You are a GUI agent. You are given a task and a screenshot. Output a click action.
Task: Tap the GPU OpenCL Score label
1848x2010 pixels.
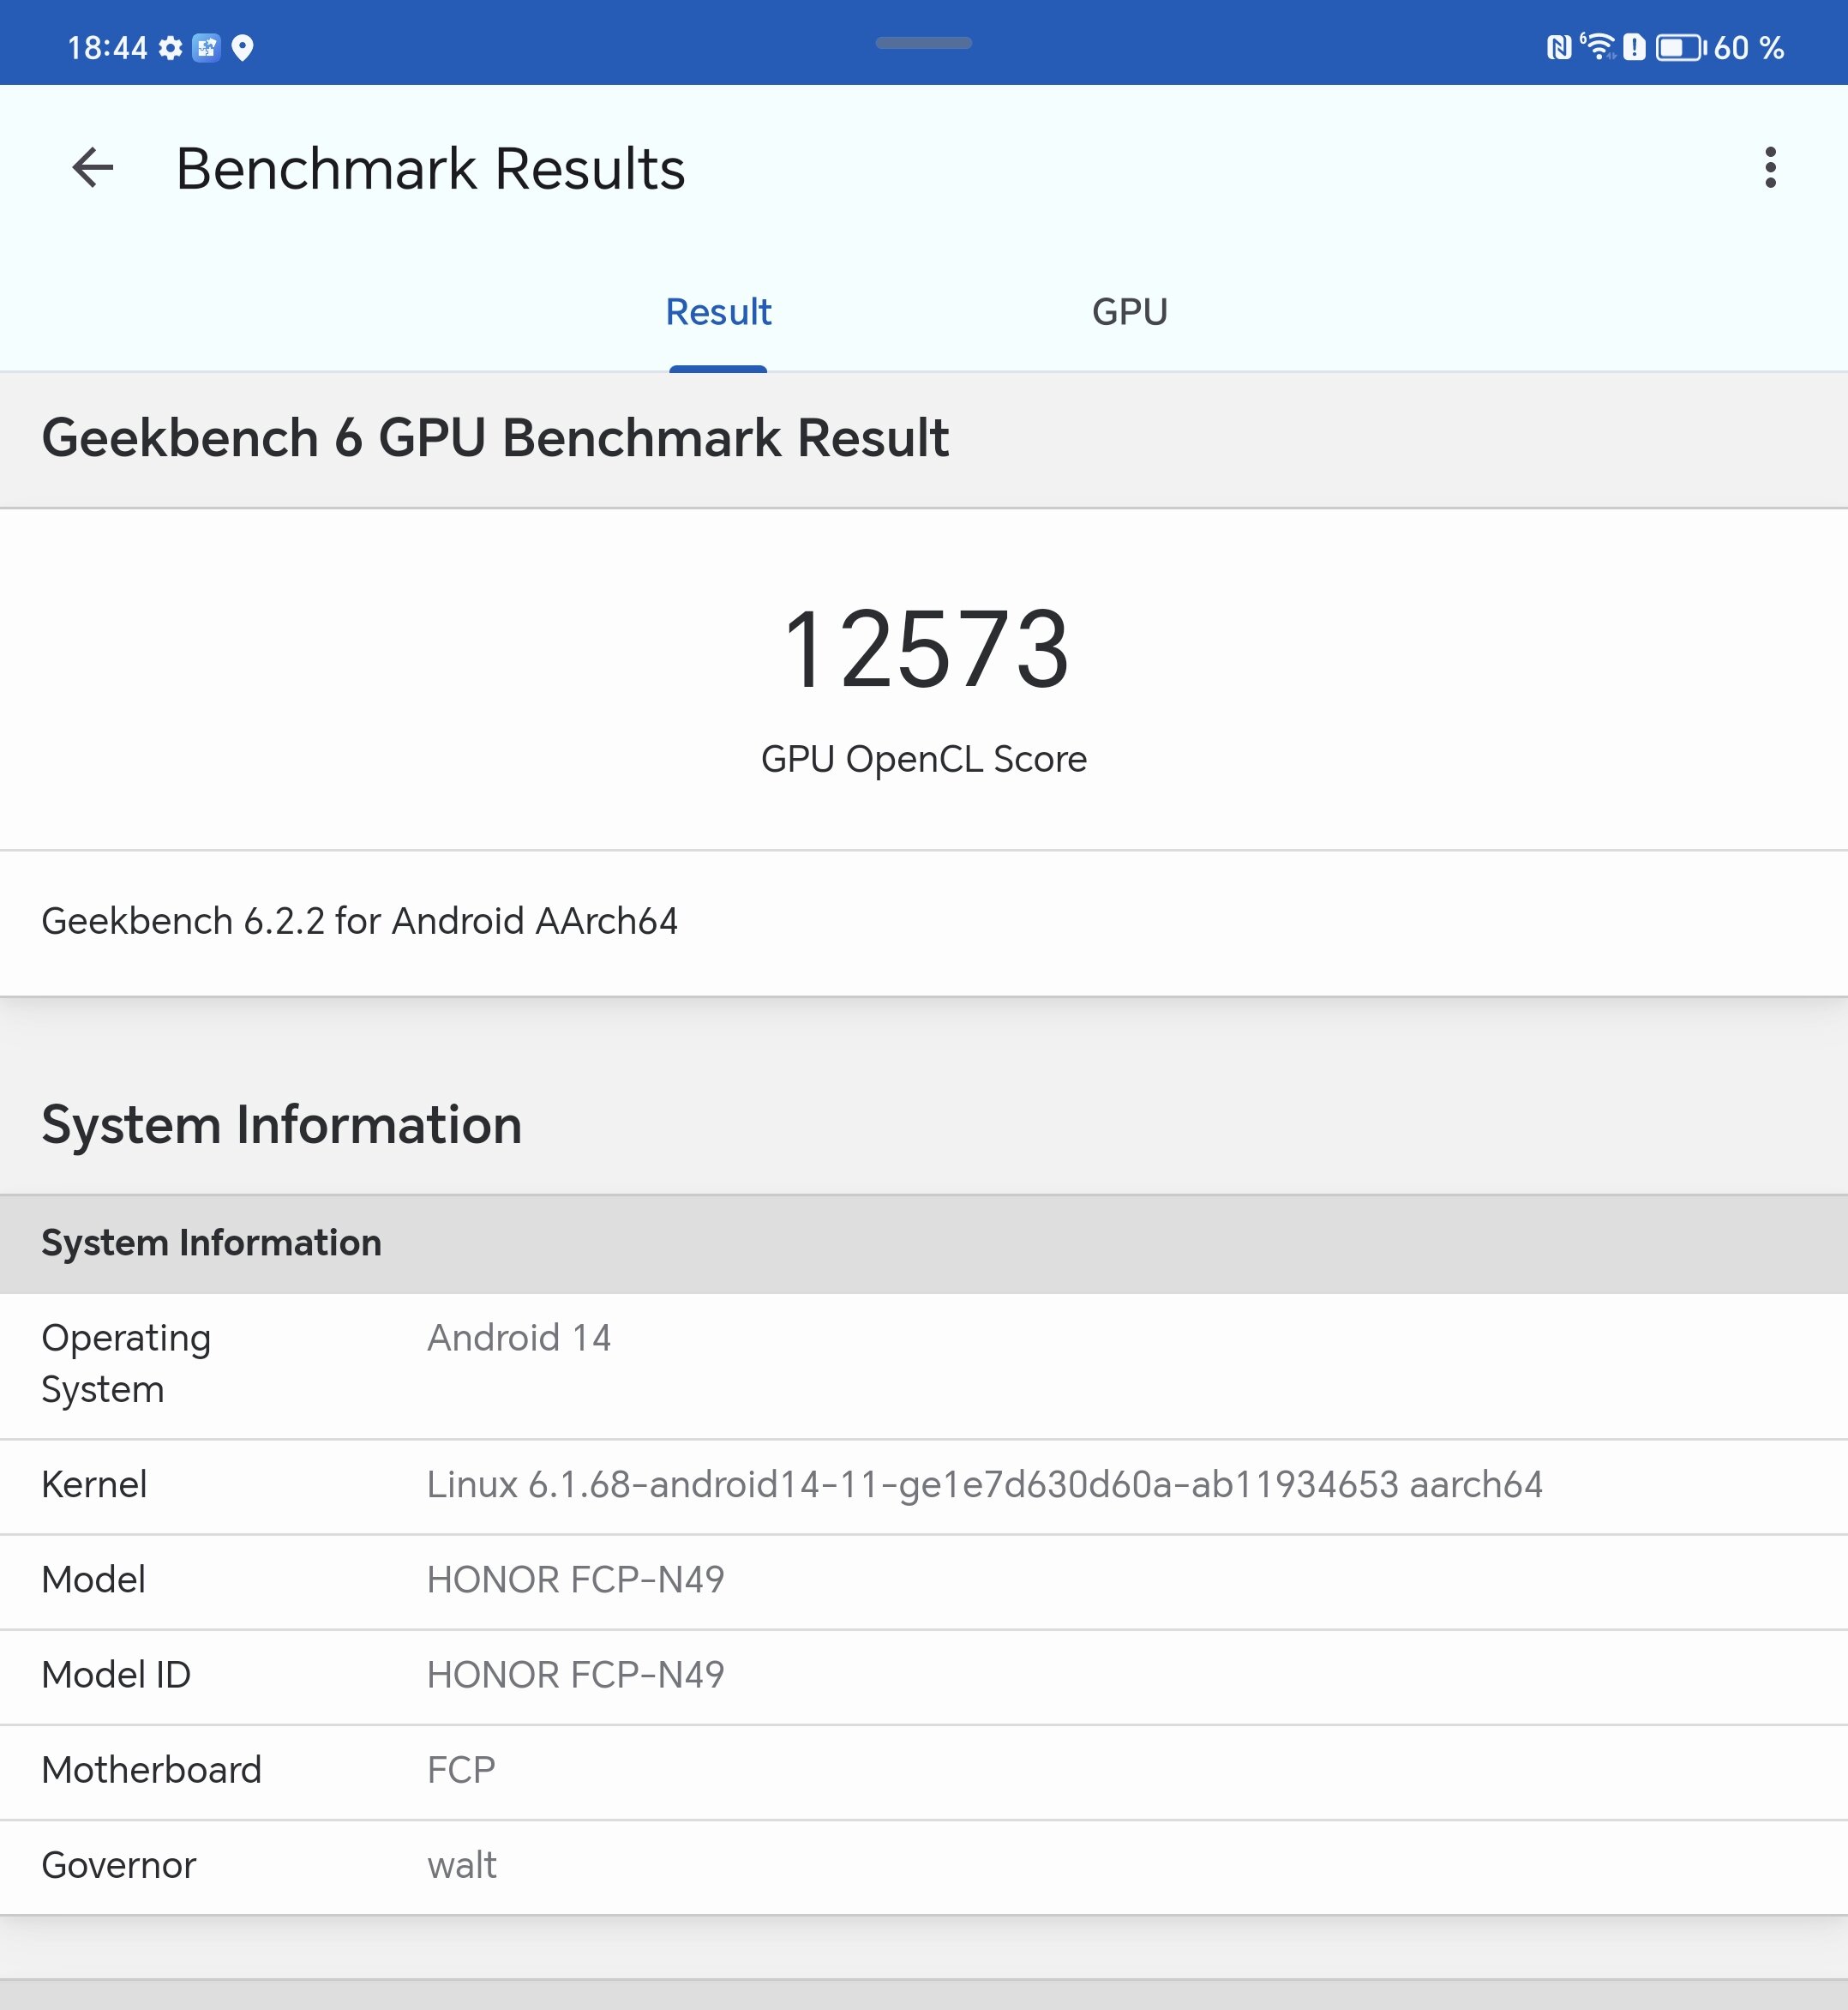tap(924, 760)
